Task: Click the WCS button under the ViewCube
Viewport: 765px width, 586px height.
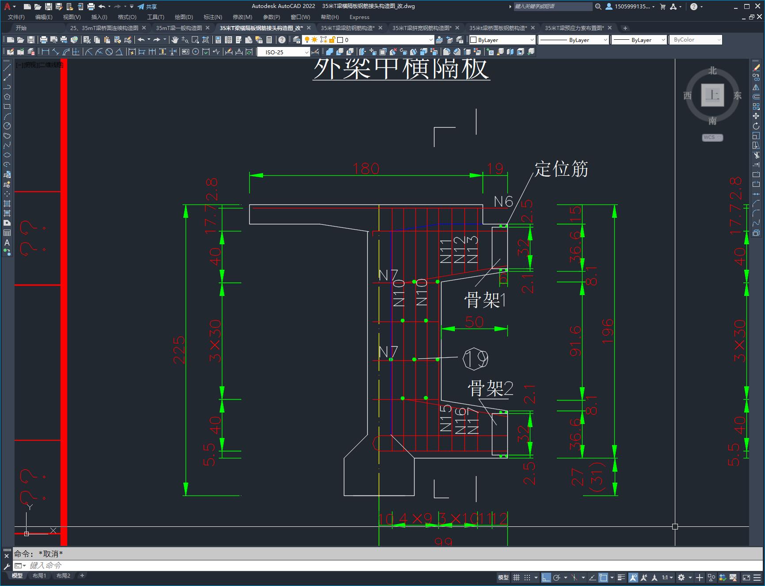Action: pos(712,137)
